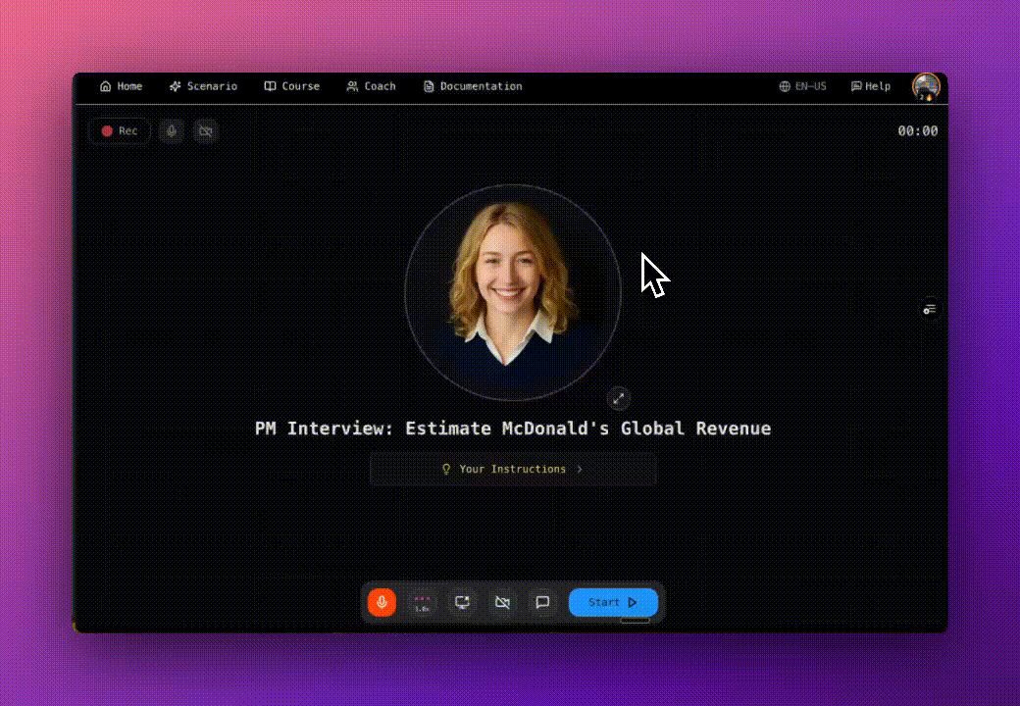This screenshot has width=1020, height=706.
Task: Go to the Scenario page
Action: tap(203, 86)
